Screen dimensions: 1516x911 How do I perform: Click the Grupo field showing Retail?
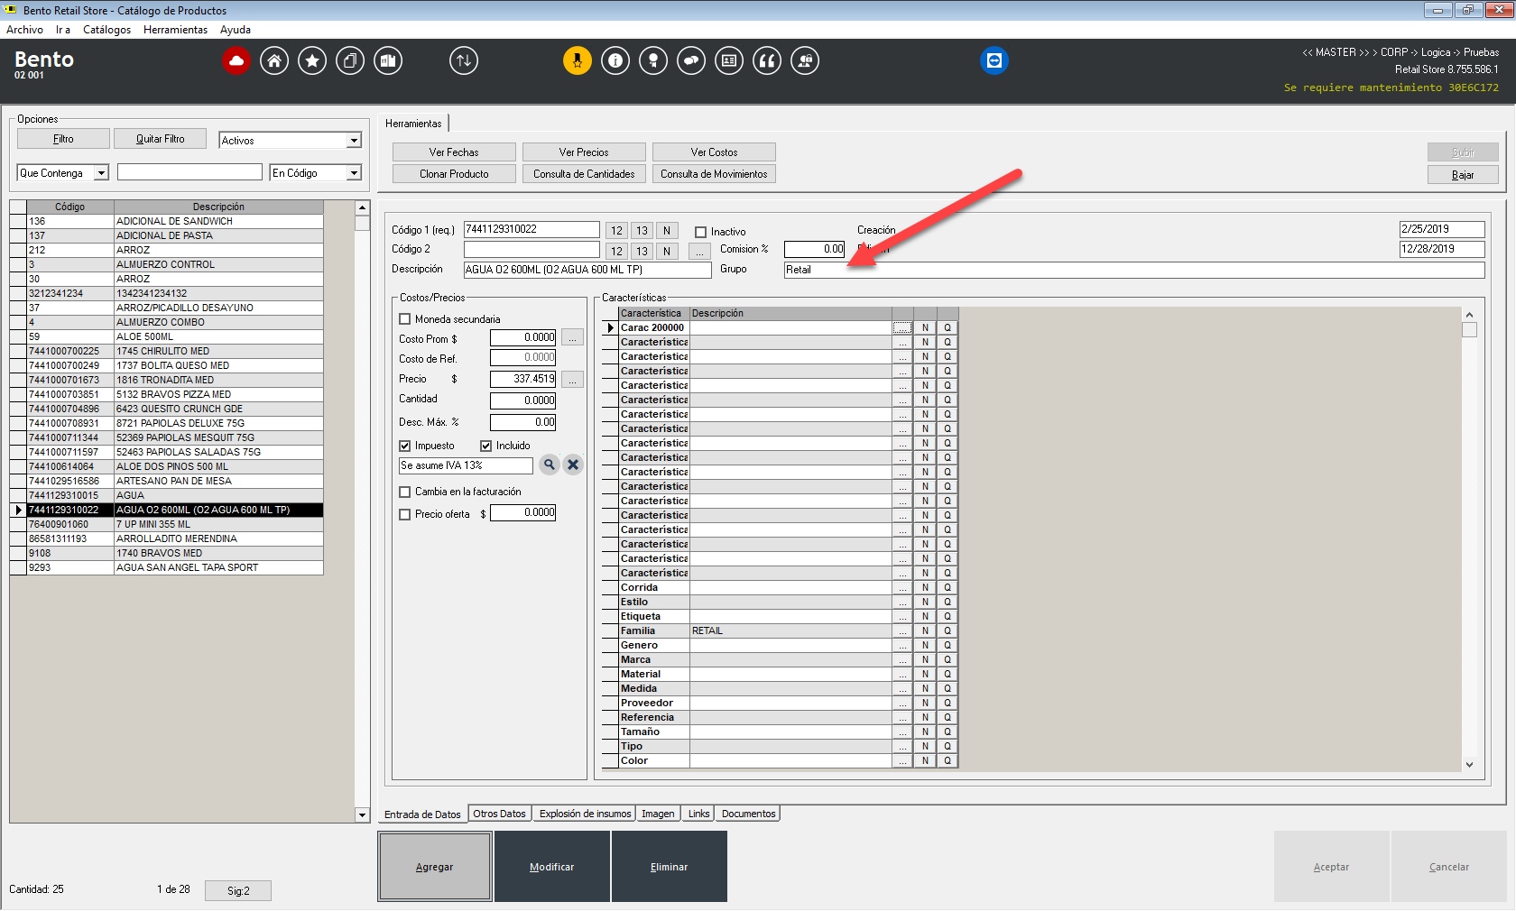1134,270
